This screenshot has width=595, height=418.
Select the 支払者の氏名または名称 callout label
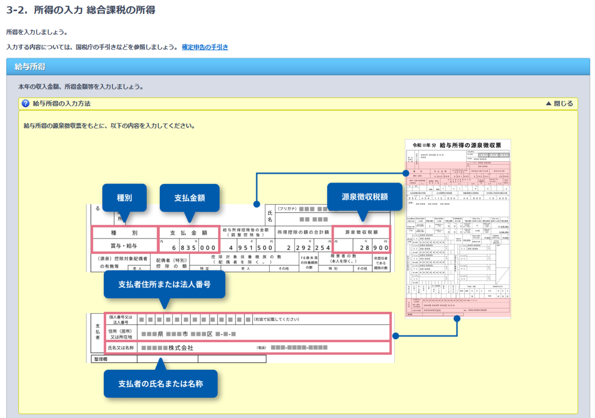(161, 383)
